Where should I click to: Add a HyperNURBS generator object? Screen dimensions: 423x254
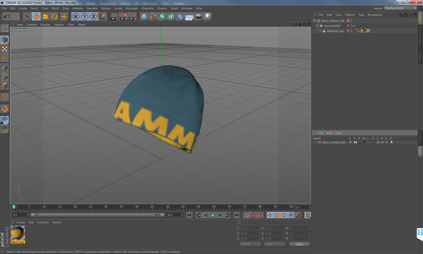[162, 17]
